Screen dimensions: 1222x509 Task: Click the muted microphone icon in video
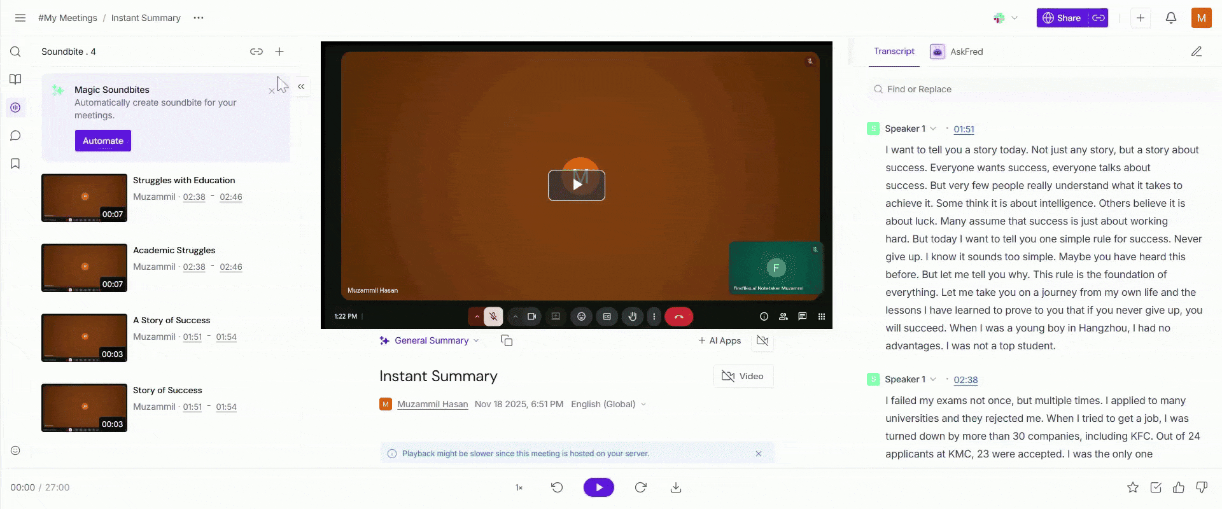(493, 316)
